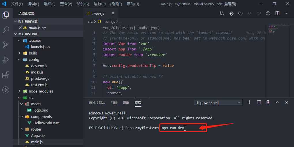
Task: Close main.js in open editors list
Action: (20, 28)
